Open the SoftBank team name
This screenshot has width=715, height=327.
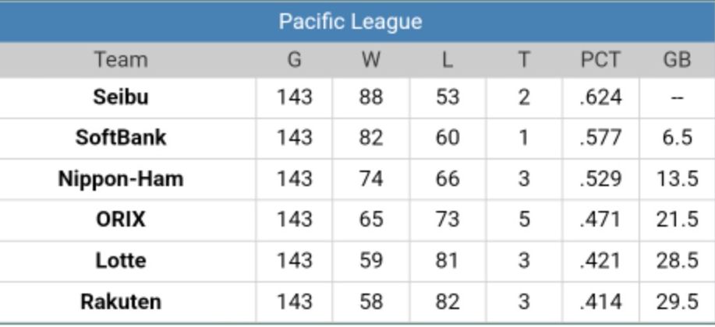[120, 138]
